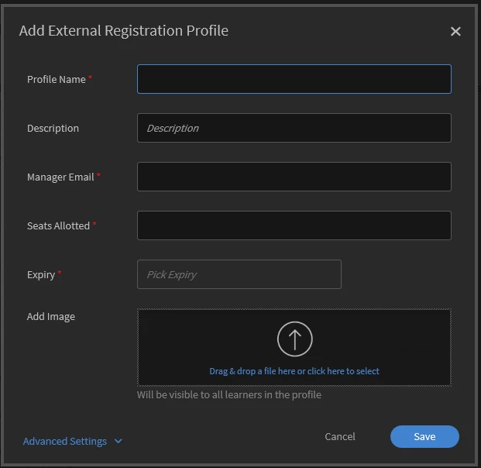481x468 pixels.
Task: Click the 'Will be visible to all learners' note
Action: [229, 394]
